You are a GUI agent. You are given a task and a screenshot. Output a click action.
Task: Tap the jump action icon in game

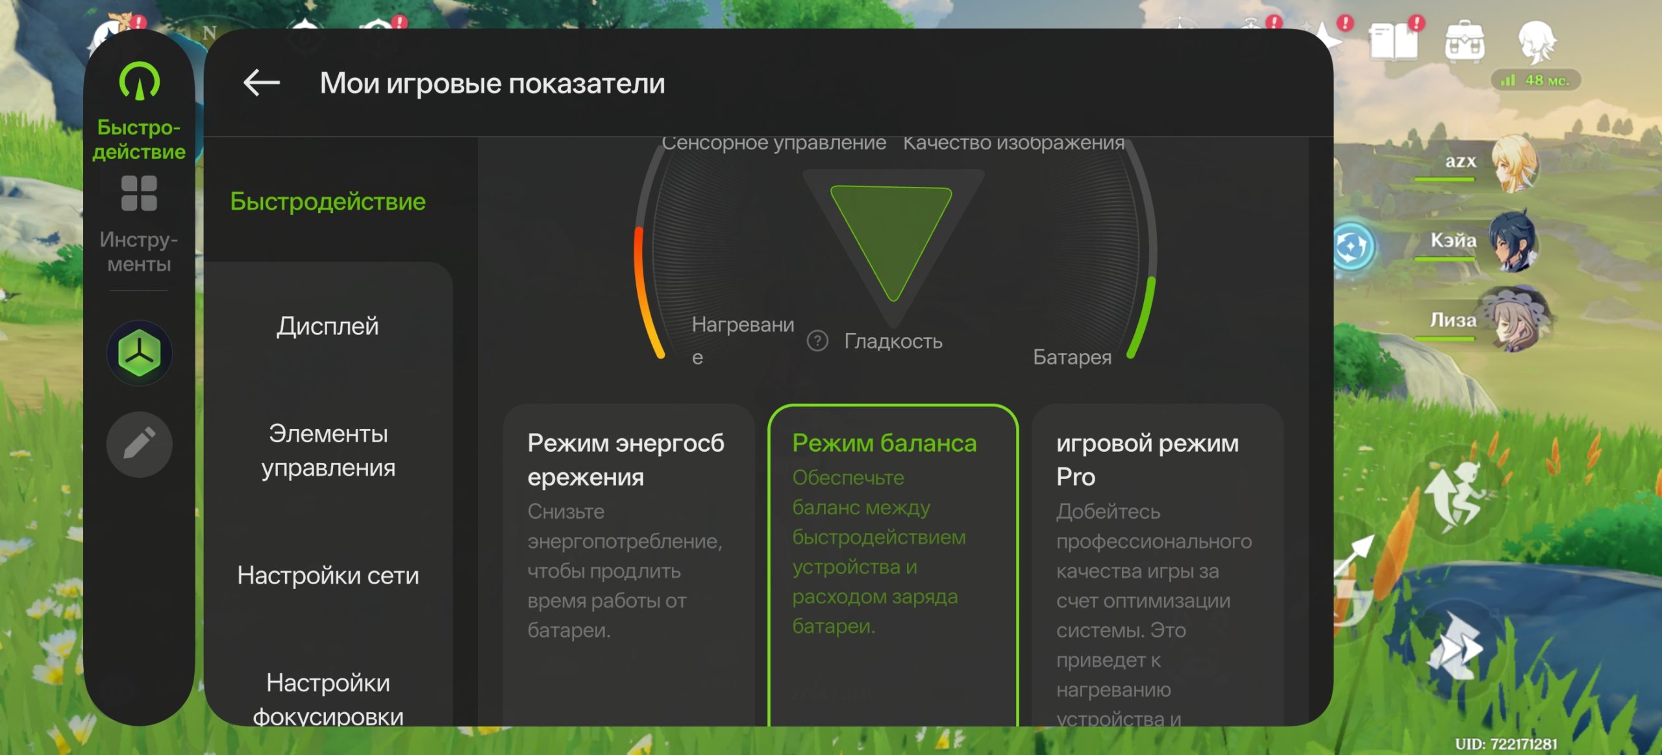(x=1457, y=495)
